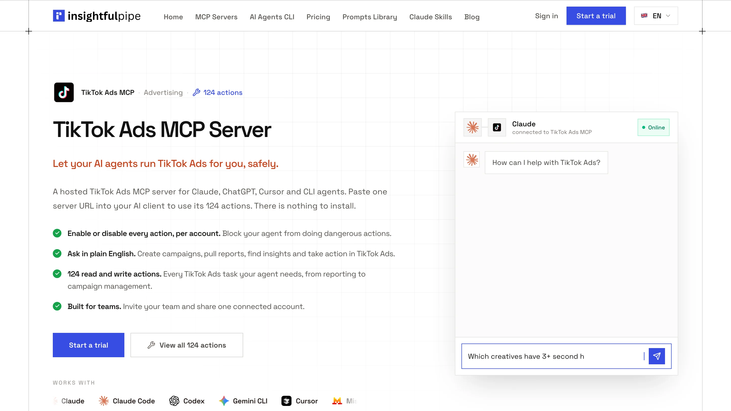The image size is (731, 411).
Task: Click the Claude starburst icon in the chat header
Action: tap(472, 127)
